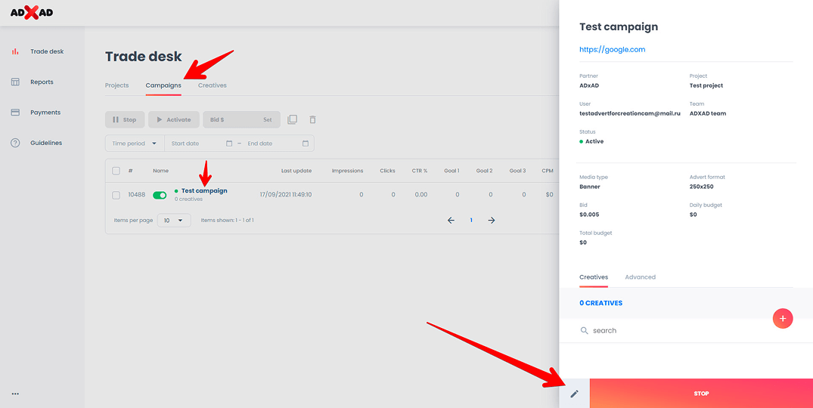The height and width of the screenshot is (408, 813).
Task: Tick the select-all header checkbox
Action: click(x=116, y=171)
